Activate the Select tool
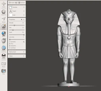This screenshot has height=91, width=101. [4, 20]
